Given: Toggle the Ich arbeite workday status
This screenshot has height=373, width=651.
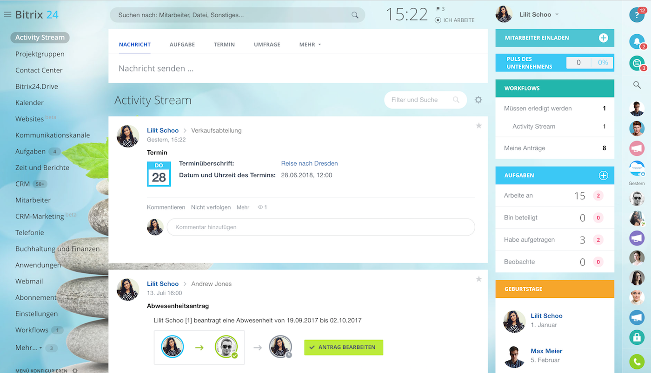Looking at the screenshot, I should pos(454,20).
